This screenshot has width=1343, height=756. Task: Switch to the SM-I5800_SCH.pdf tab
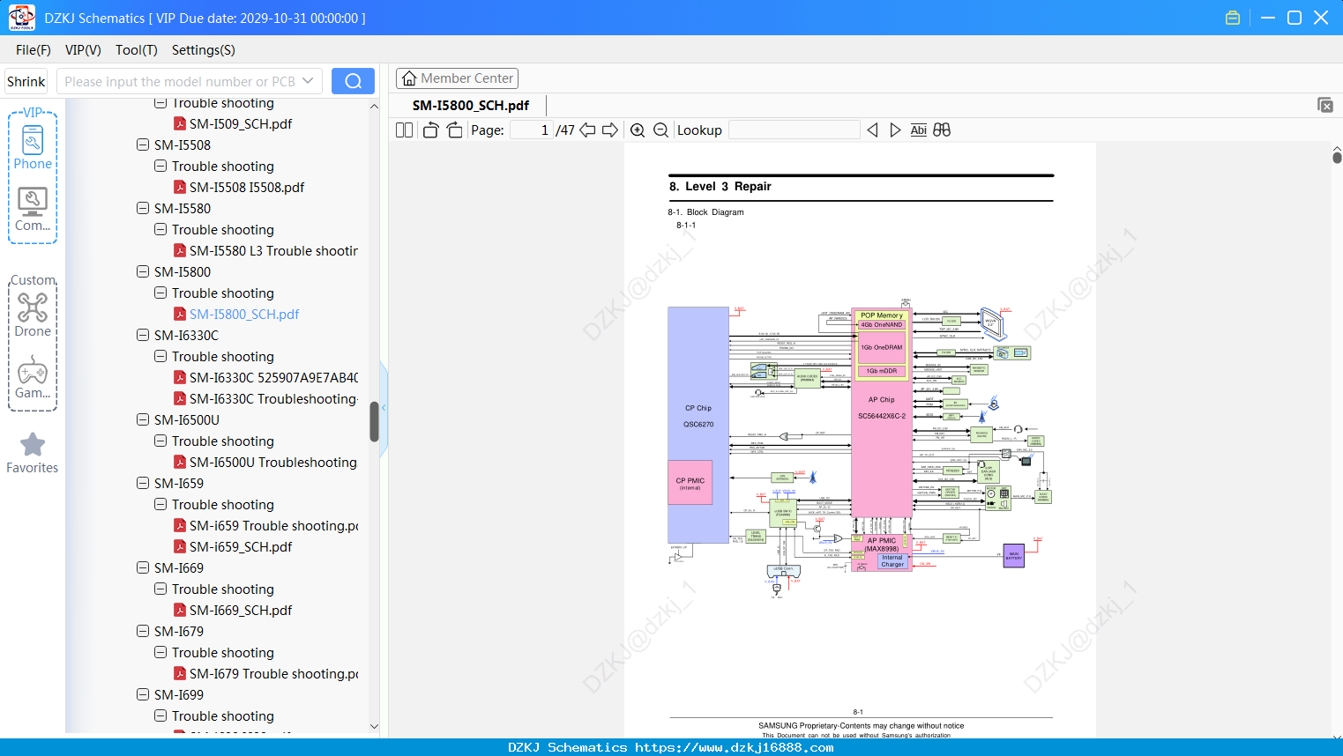(x=471, y=105)
